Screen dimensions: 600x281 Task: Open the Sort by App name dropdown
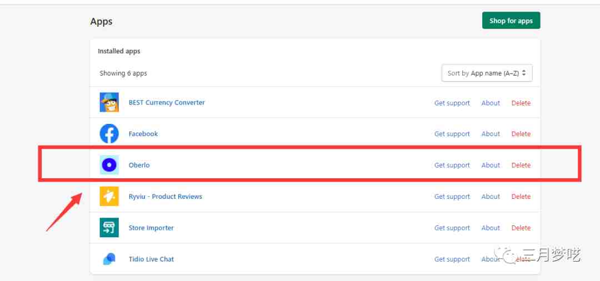point(487,73)
